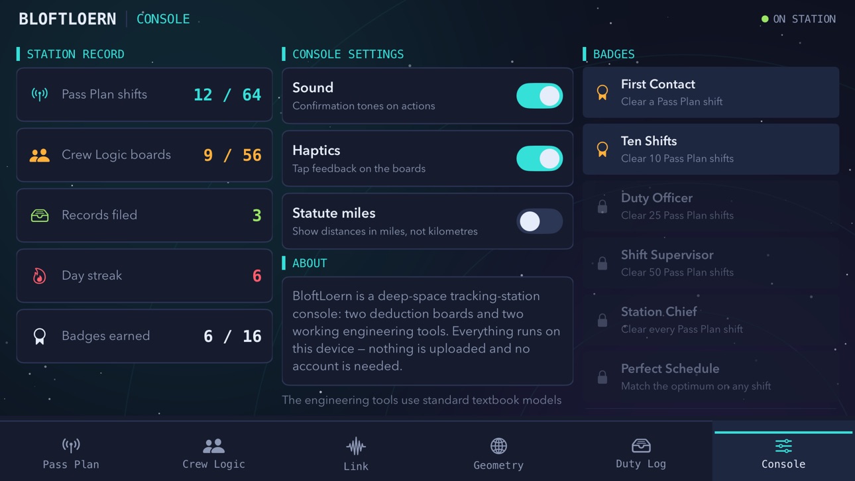Viewport: 855px width, 481px height.
Task: Open the Duty Log tab
Action: coord(641,453)
